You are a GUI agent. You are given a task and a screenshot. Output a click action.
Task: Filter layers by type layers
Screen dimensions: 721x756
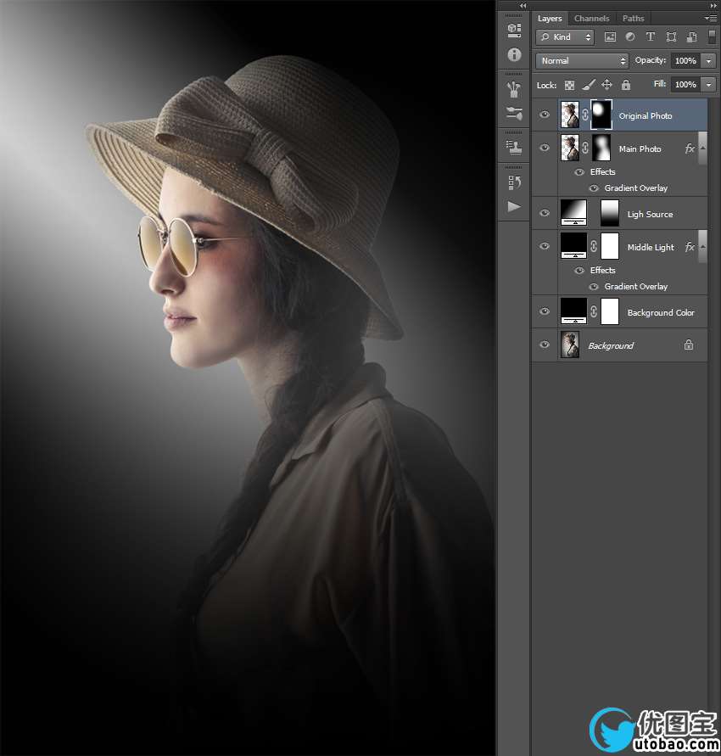click(x=650, y=37)
